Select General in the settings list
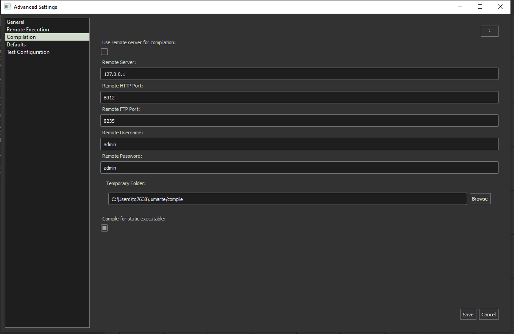 click(15, 22)
